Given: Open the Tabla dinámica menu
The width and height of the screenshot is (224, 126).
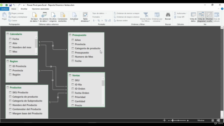Looking at the screenshot, I should click(x=85, y=17).
